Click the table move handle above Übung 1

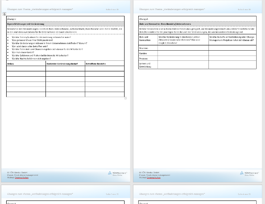pos(4,15)
